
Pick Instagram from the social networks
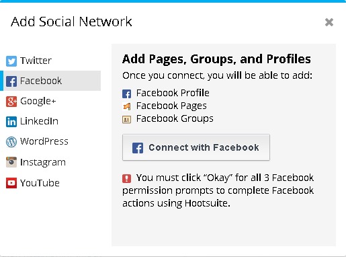(x=51, y=162)
